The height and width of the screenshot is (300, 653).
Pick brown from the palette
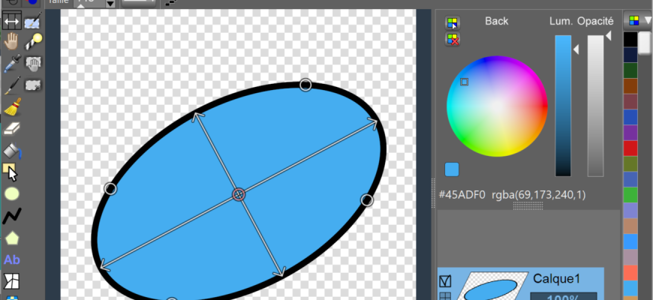(630, 86)
